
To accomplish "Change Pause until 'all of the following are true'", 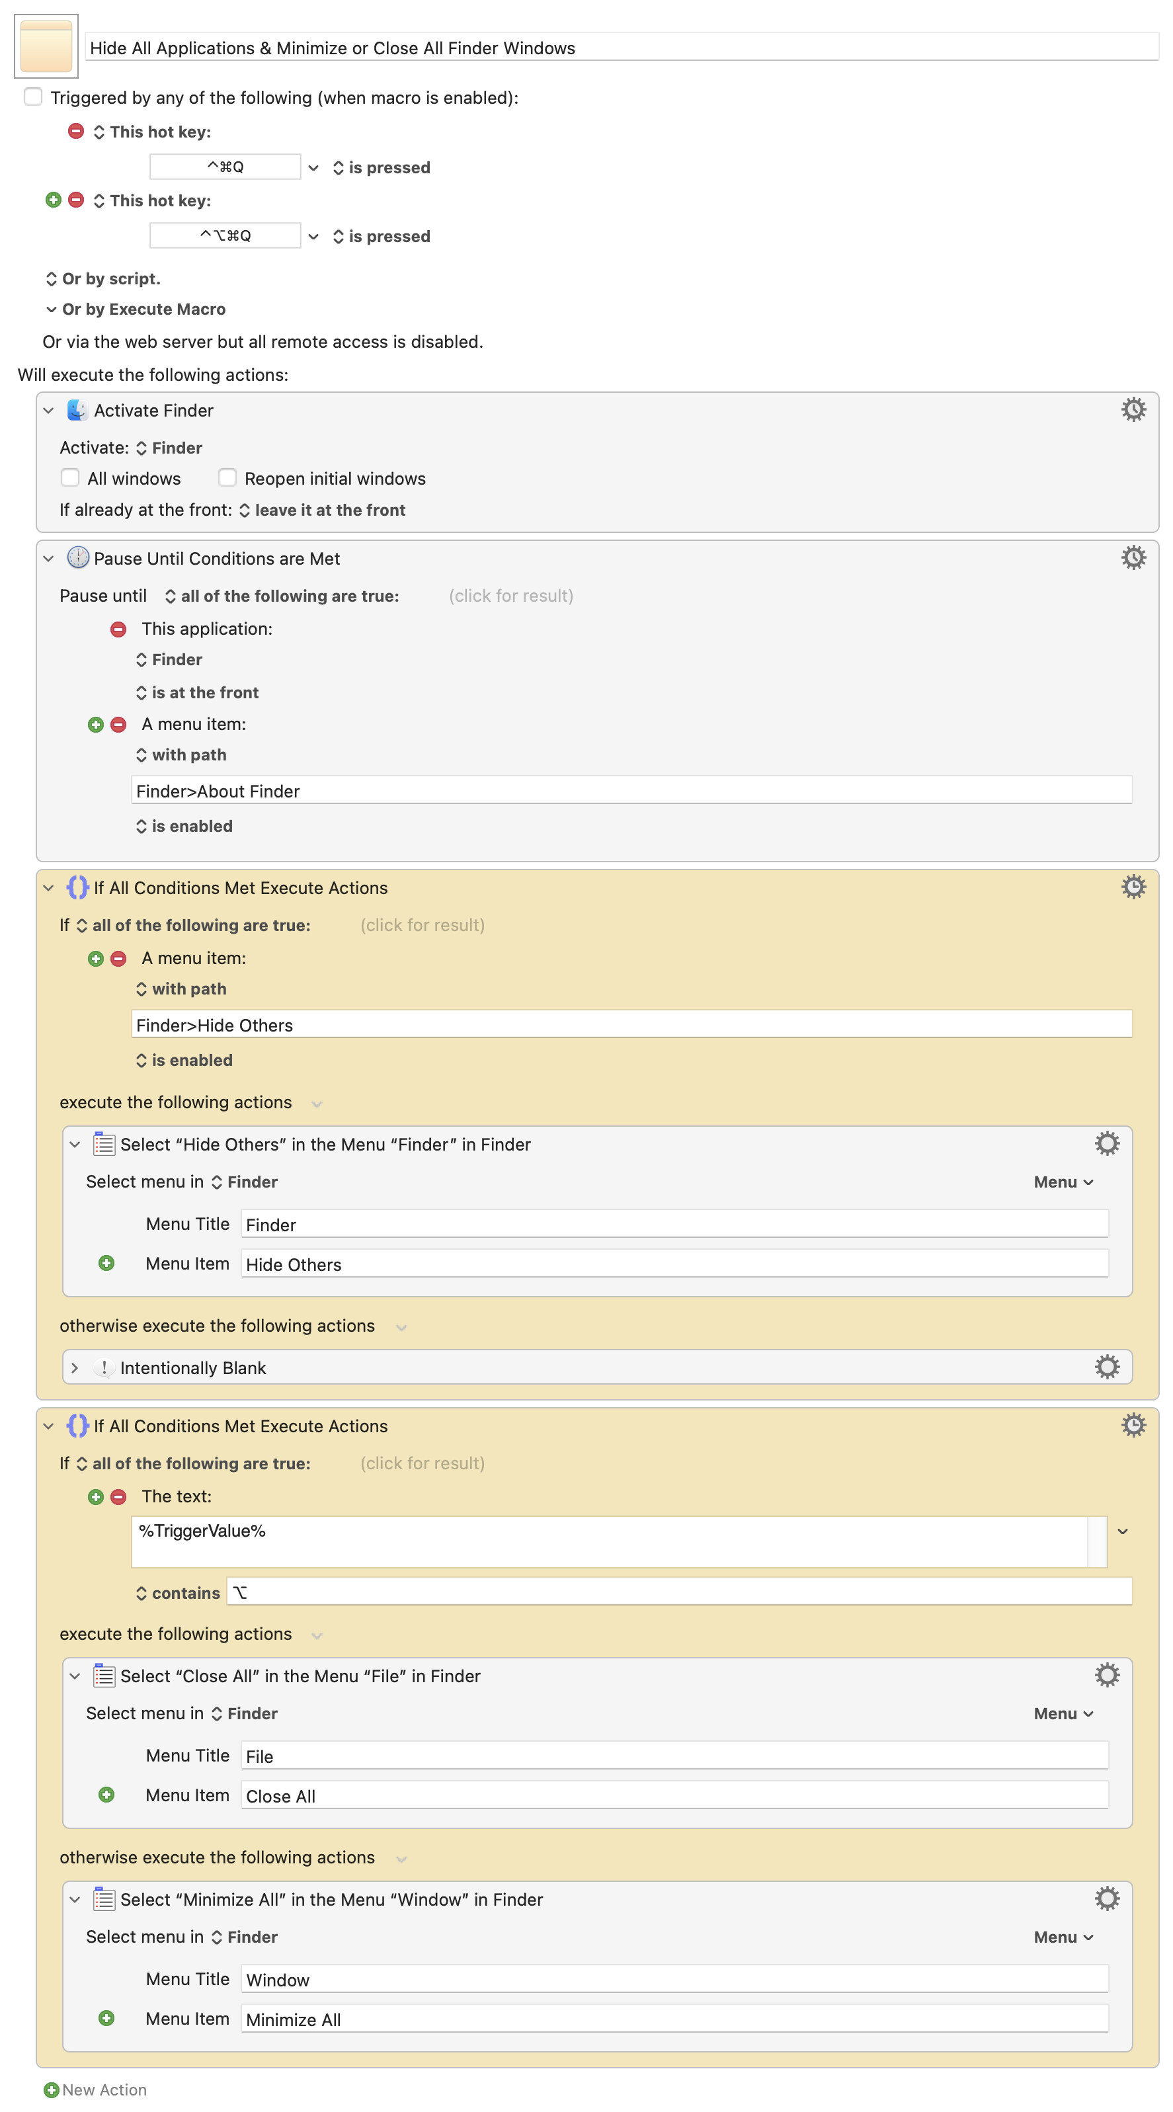I will pyautogui.click(x=281, y=596).
